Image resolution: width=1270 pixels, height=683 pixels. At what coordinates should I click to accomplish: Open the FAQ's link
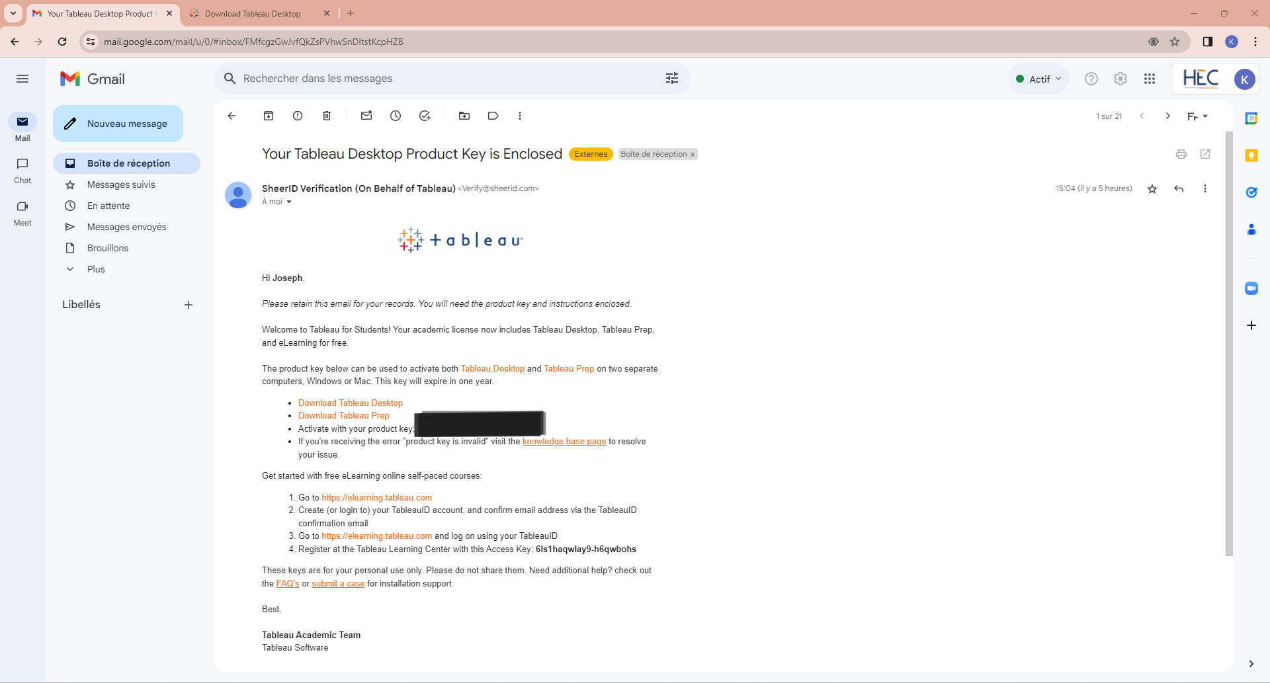(288, 584)
